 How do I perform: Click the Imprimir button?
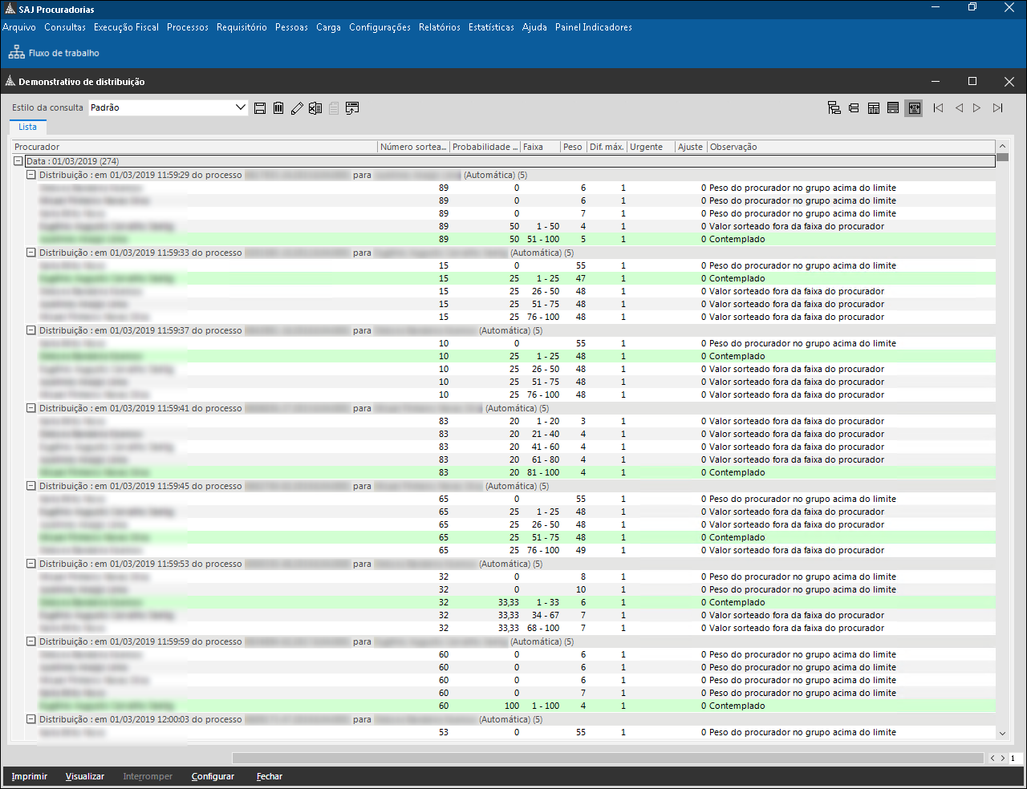coord(30,776)
